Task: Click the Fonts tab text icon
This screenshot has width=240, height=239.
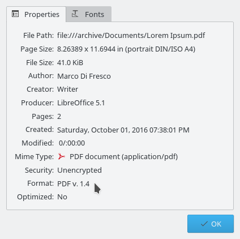Action: pyautogui.click(x=75, y=14)
